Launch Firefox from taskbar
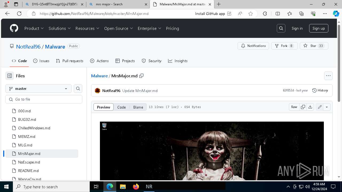The width and height of the screenshot is (342, 192). point(136,187)
